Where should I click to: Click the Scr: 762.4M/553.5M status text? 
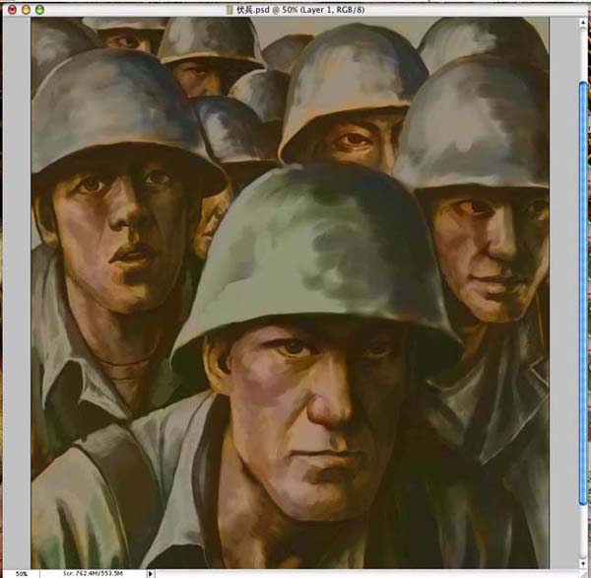click(93, 574)
